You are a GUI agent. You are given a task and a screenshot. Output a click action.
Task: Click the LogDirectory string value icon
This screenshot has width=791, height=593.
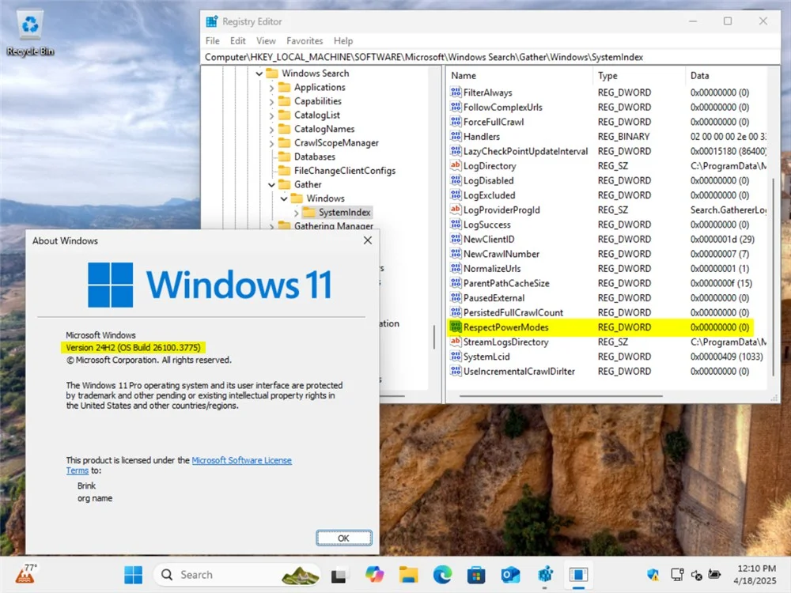tap(456, 165)
